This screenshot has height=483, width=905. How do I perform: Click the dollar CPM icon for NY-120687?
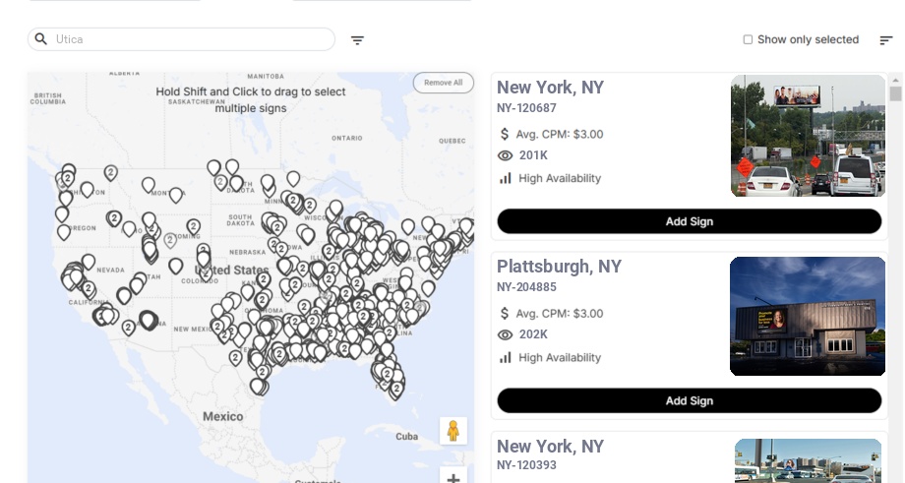(x=506, y=134)
